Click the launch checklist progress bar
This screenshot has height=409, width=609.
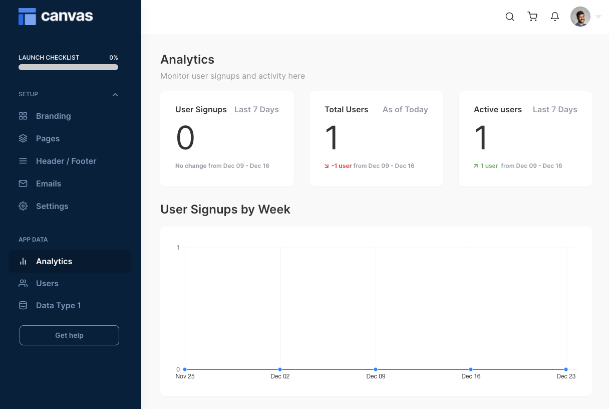coord(68,67)
